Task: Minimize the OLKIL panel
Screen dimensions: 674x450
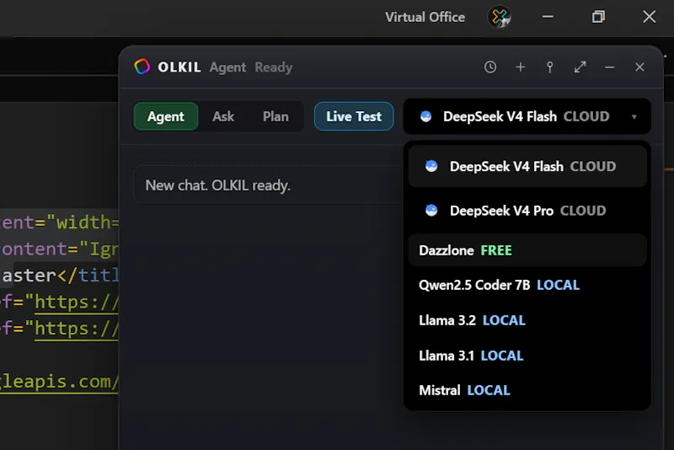Action: [x=609, y=67]
